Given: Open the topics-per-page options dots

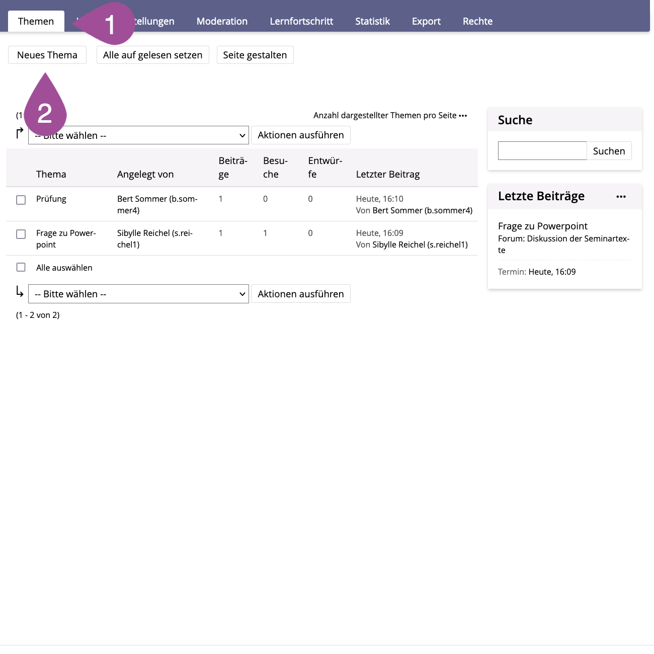Looking at the screenshot, I should pos(463,116).
